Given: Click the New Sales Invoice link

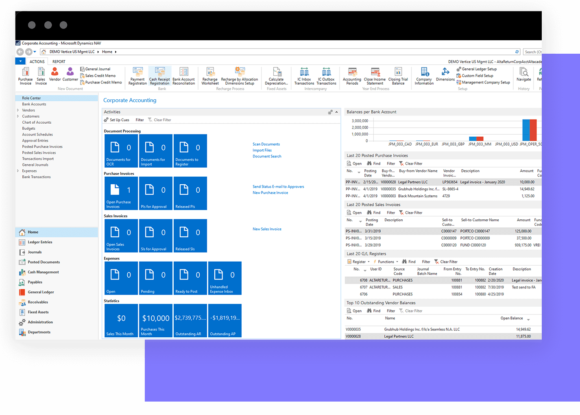Looking at the screenshot, I should pyautogui.click(x=267, y=229).
